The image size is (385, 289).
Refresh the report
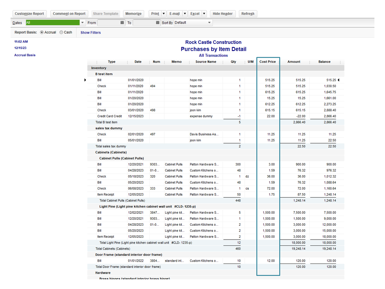(247, 14)
